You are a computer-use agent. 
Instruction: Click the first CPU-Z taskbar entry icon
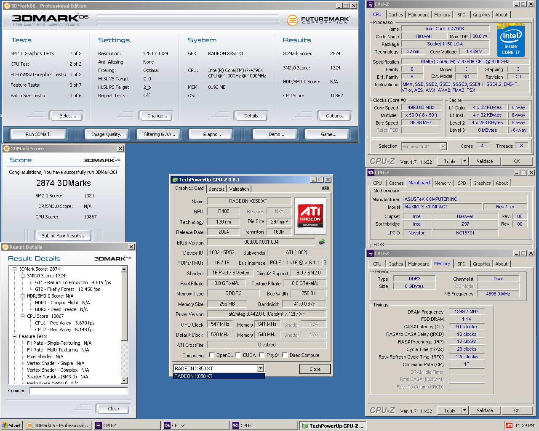[x=99, y=426]
